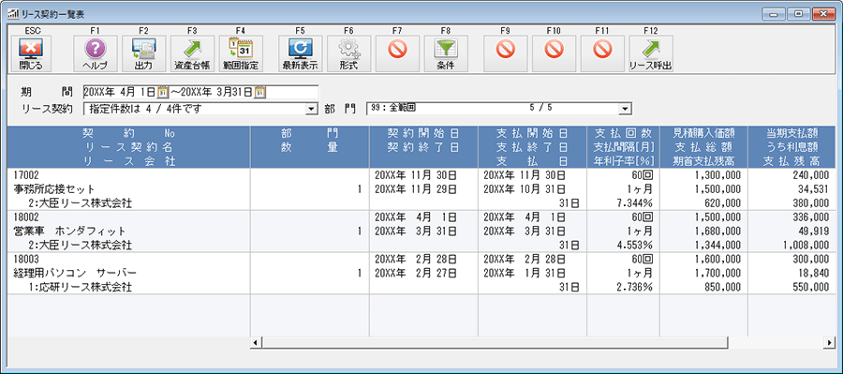Click the 見積購入価額 column header
The width and height of the screenshot is (843, 374).
pos(703,146)
